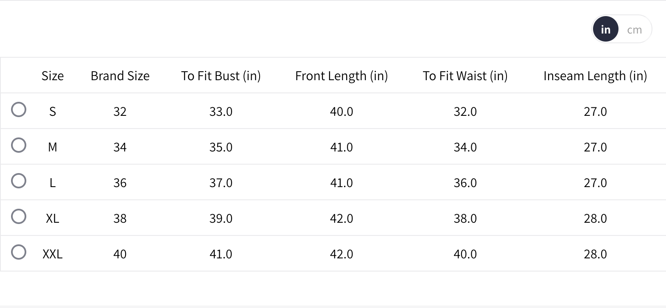Switch measurement units to cm

(634, 30)
